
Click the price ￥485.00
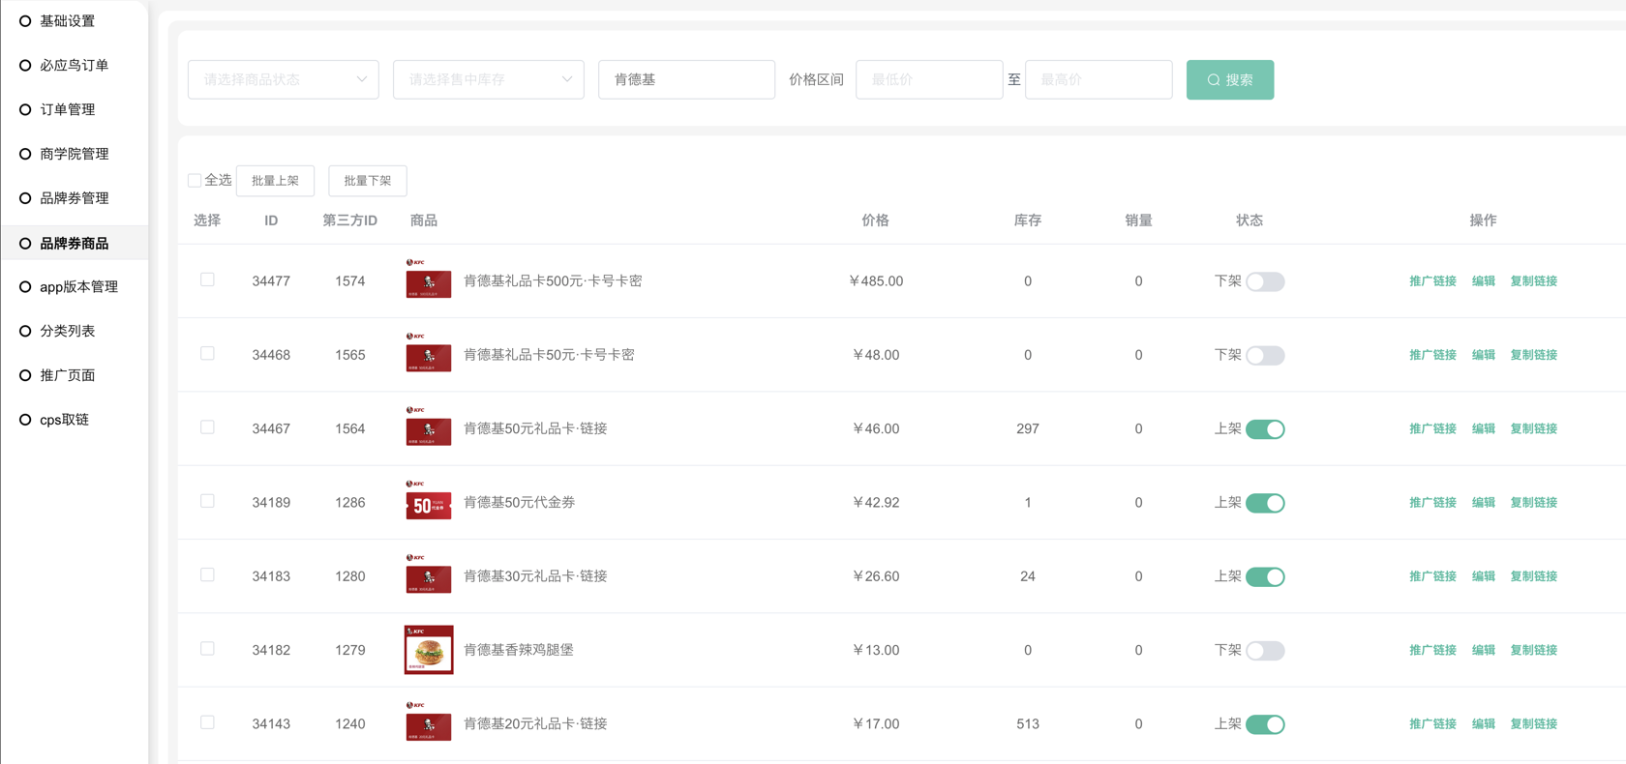(x=876, y=281)
